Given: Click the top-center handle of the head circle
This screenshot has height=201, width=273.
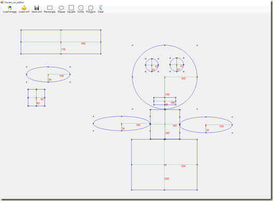Looking at the screenshot, I should (165, 45).
